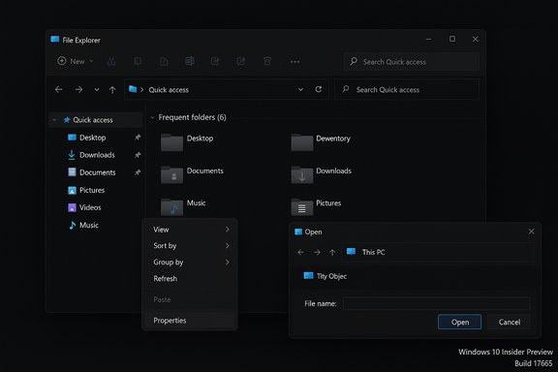Open the recent locations dropdown chevron
The image size is (558, 372).
coord(97,90)
